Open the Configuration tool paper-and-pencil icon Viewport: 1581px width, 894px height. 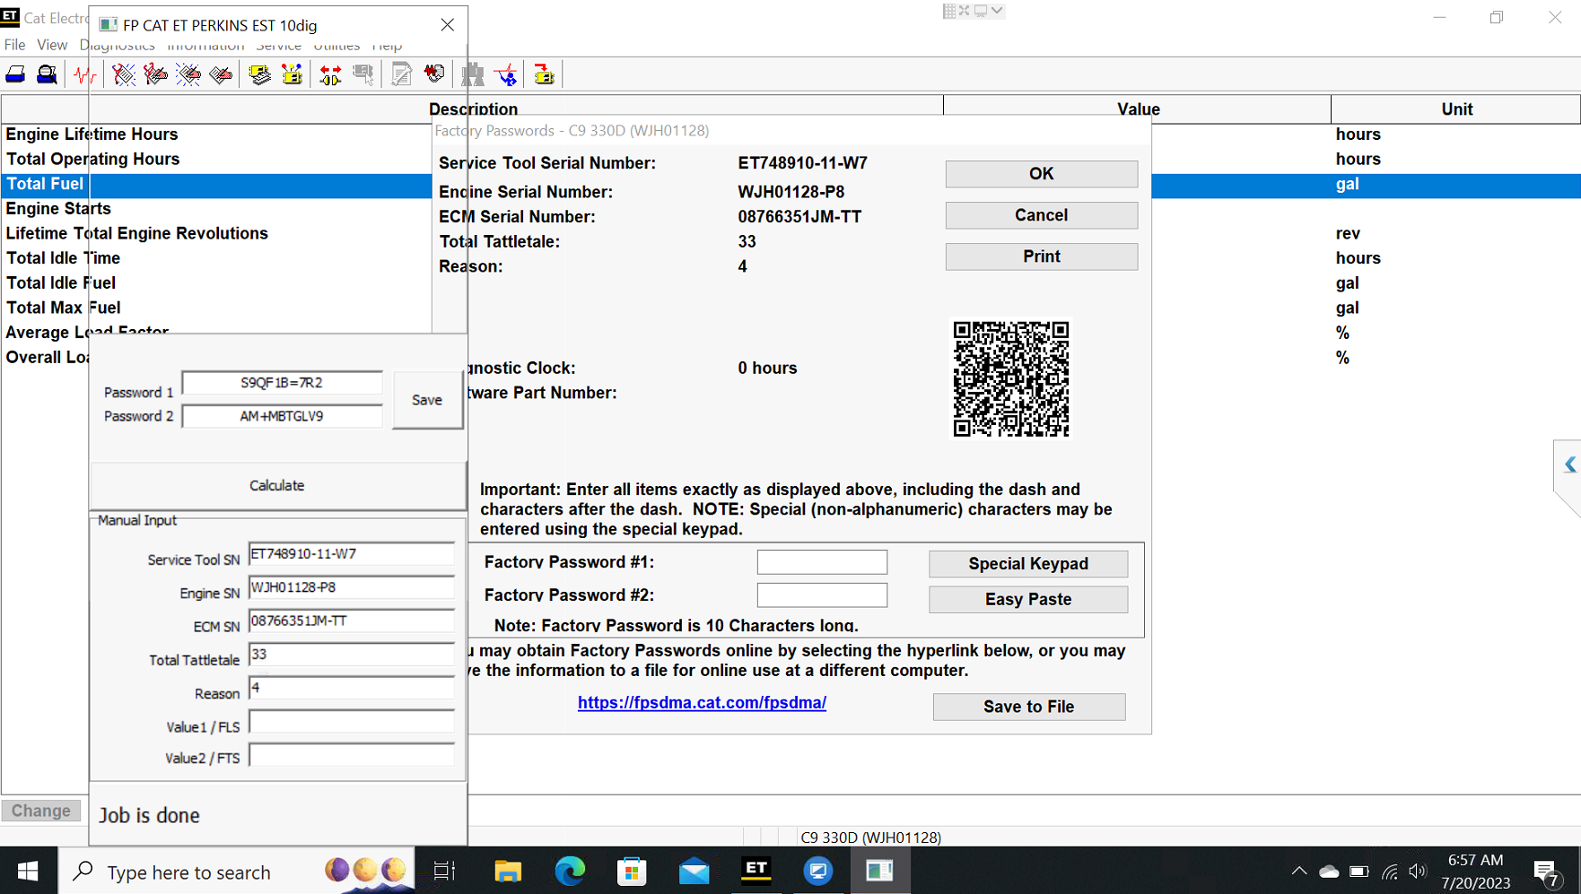tap(401, 74)
